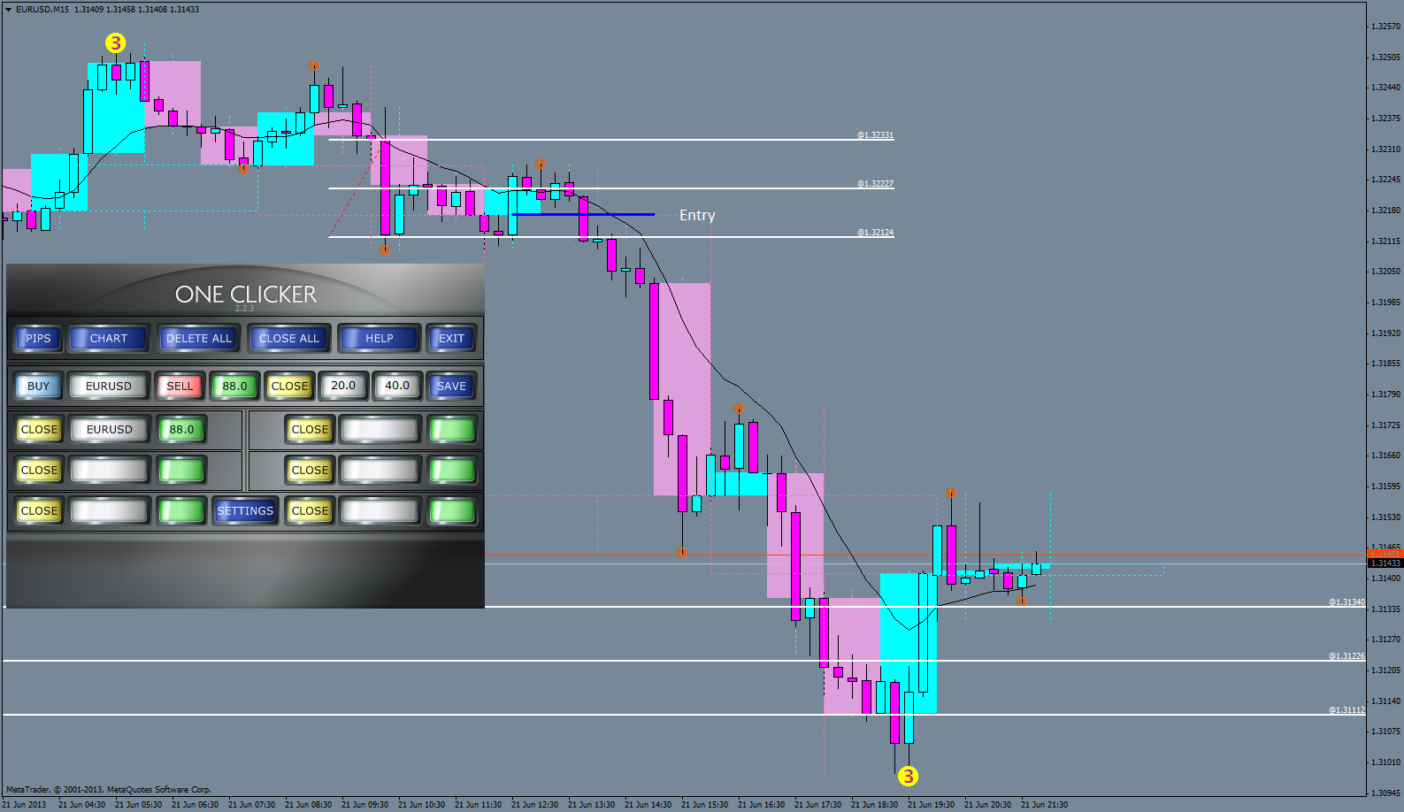
Task: Click the @1.31340 level label
Action: (x=1346, y=602)
